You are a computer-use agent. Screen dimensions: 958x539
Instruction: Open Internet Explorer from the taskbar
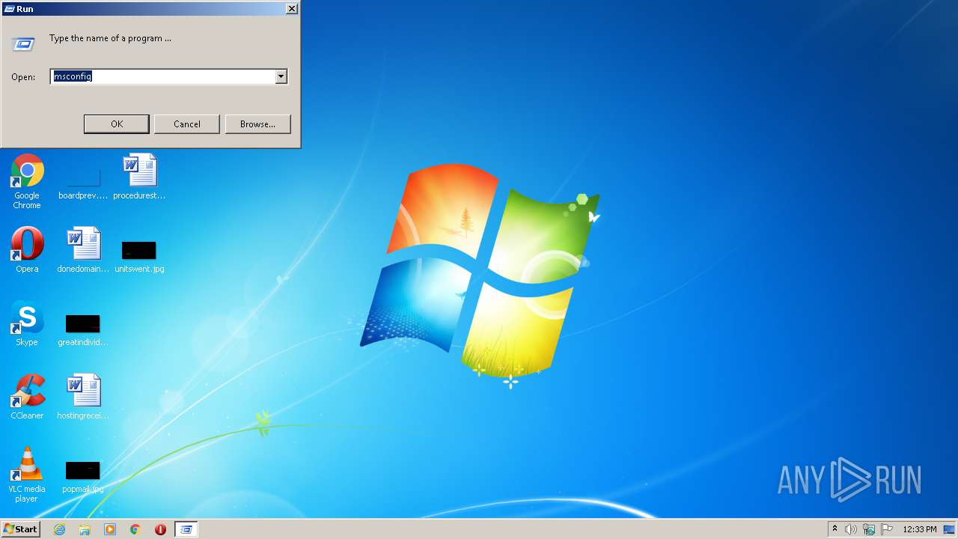coord(59,529)
